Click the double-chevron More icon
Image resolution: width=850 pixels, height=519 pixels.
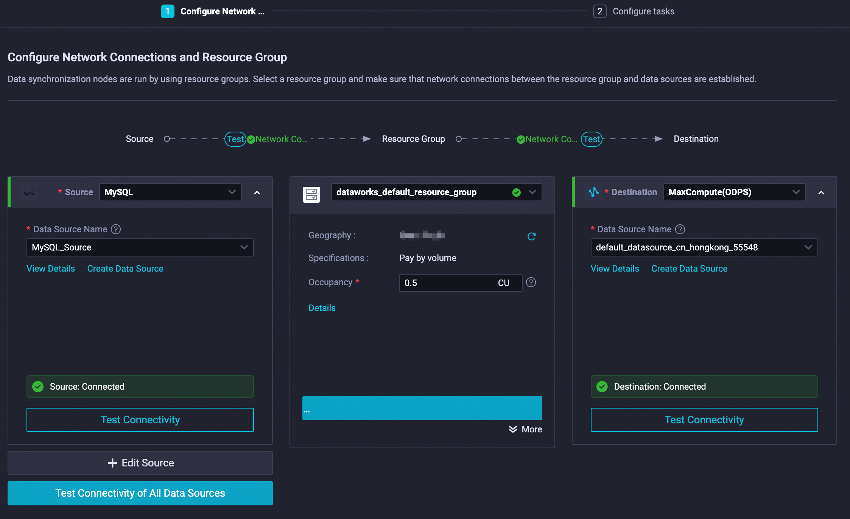[513, 429]
